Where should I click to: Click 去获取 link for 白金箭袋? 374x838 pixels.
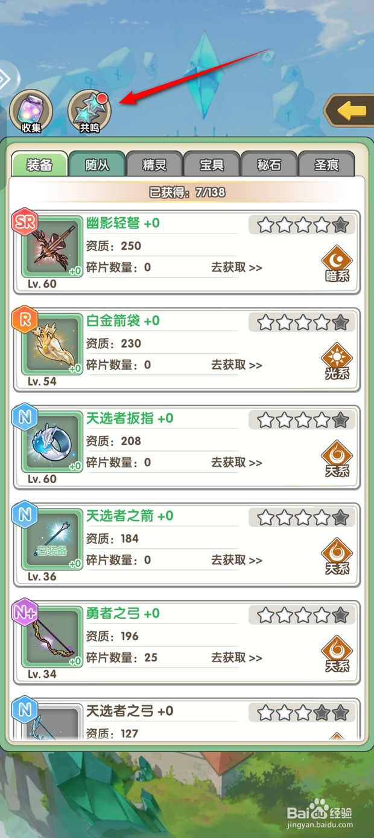click(236, 365)
